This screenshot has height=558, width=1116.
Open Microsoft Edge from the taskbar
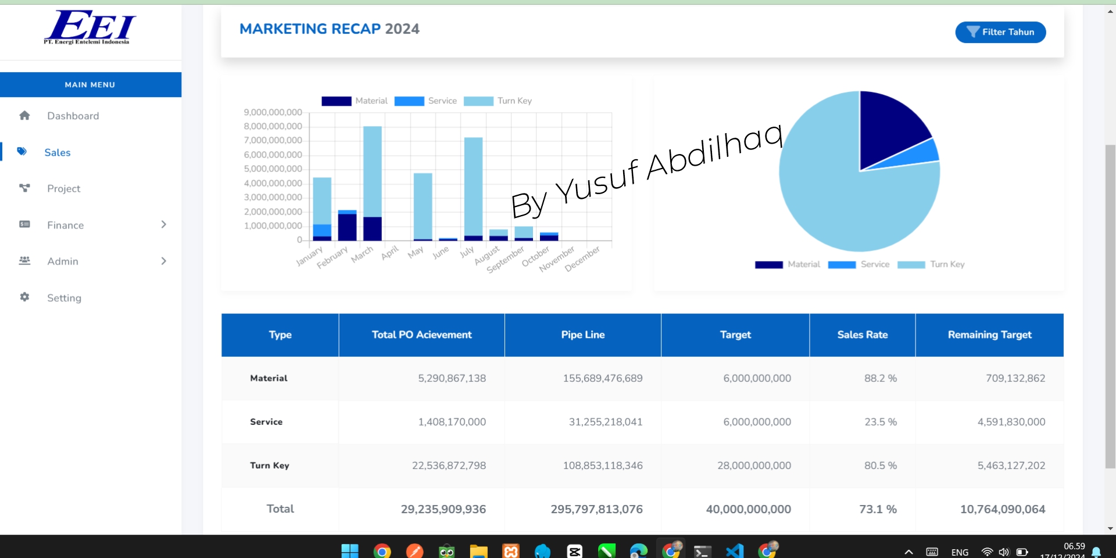point(638,550)
